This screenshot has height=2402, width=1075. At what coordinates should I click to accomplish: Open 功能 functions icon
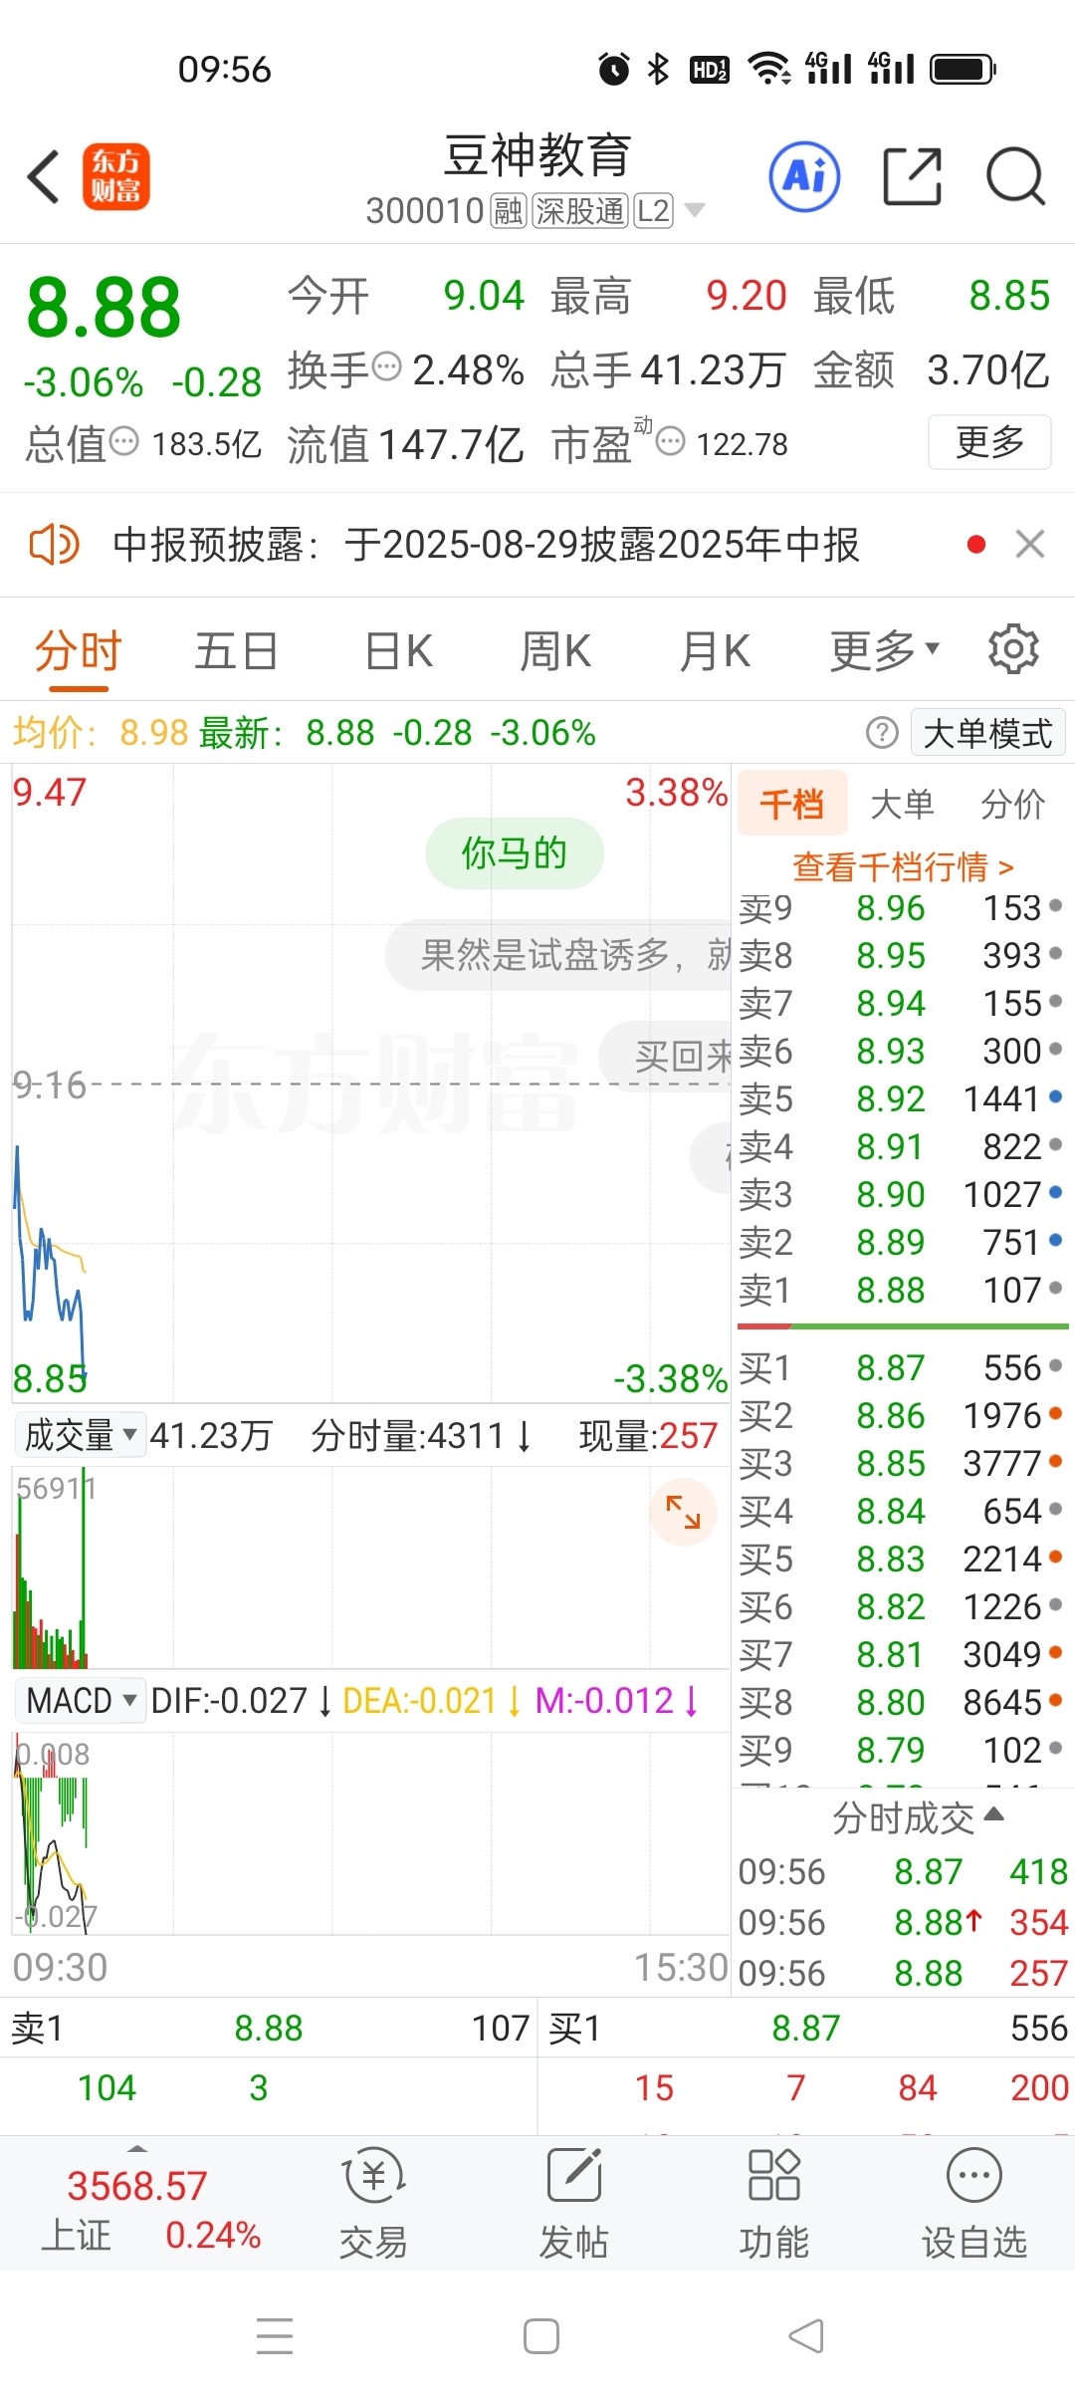774,2204
